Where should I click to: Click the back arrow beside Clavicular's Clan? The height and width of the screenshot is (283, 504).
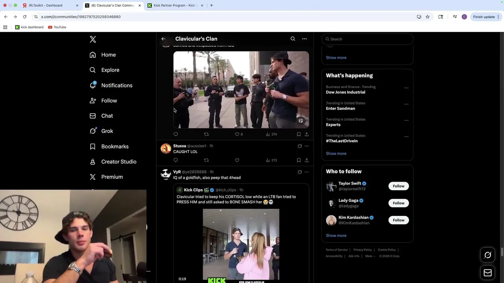click(x=163, y=39)
